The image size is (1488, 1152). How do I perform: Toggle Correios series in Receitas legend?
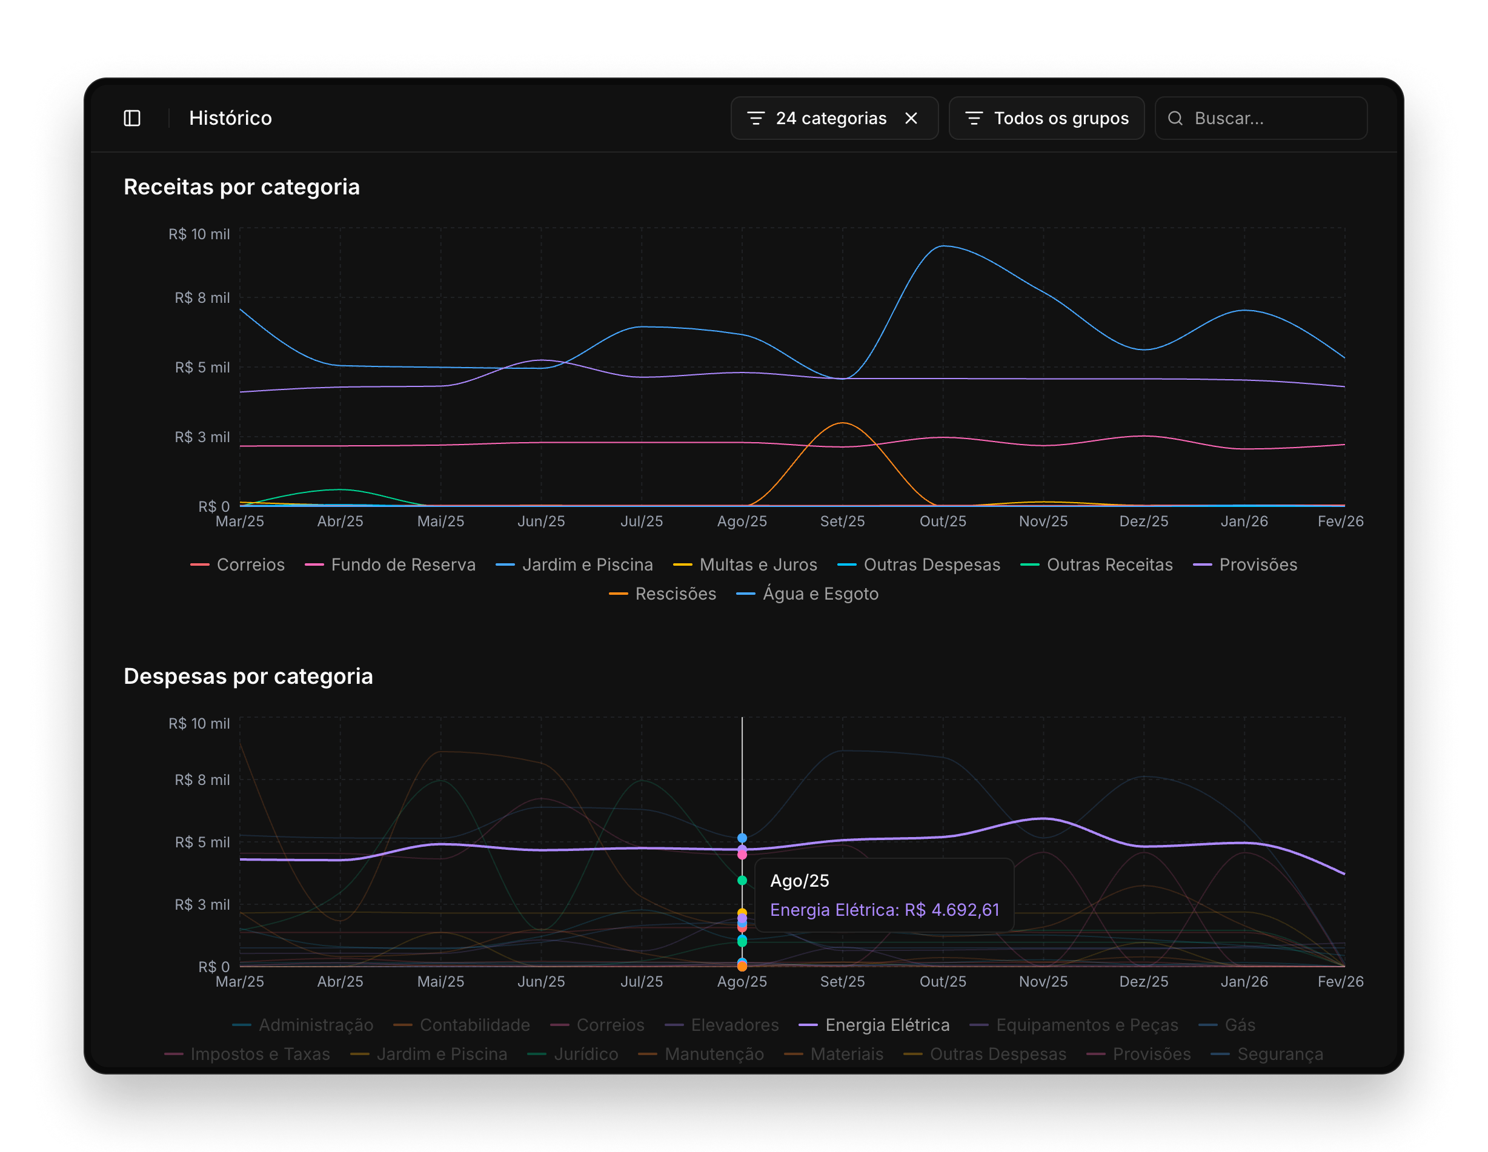pos(250,564)
